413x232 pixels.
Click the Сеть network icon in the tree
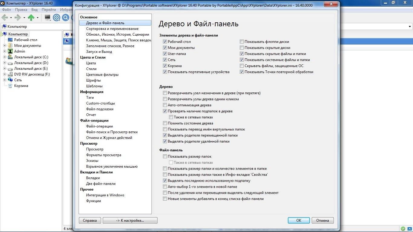10,80
